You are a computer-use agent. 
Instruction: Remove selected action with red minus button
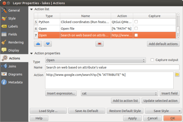(x=100, y=44)
